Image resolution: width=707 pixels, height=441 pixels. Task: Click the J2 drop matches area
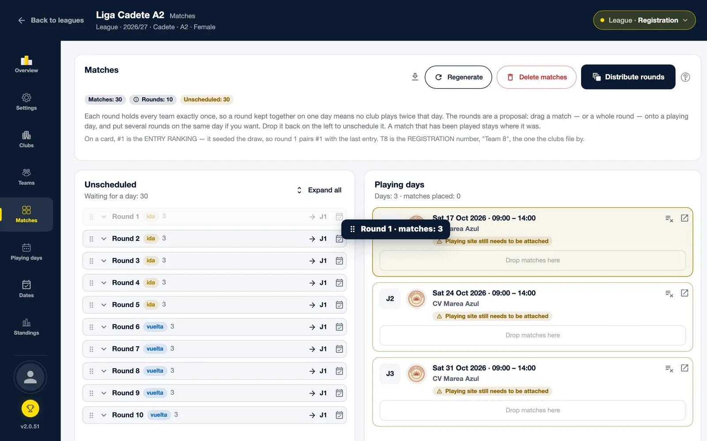coord(532,335)
